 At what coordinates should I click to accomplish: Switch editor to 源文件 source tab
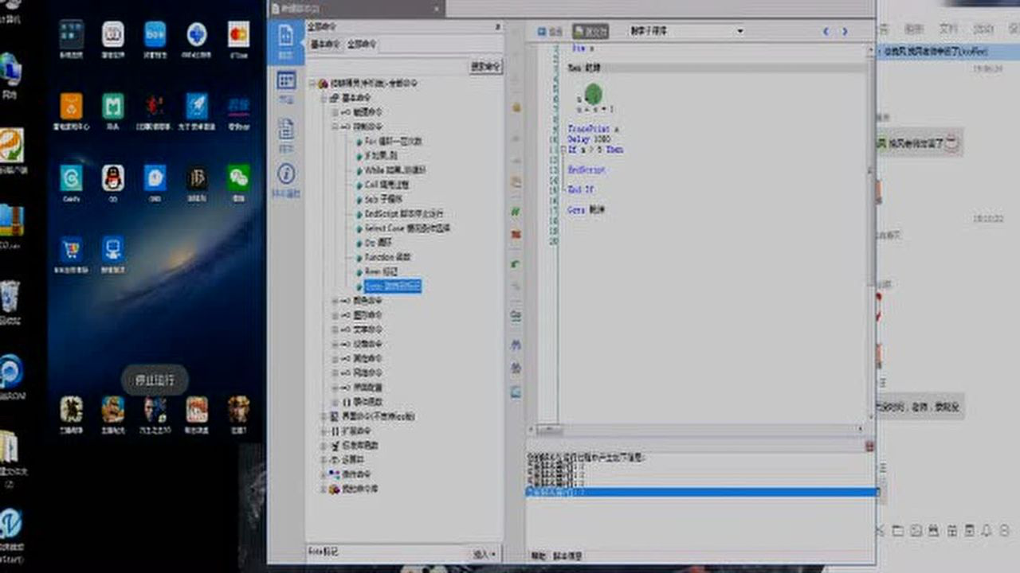click(x=590, y=31)
